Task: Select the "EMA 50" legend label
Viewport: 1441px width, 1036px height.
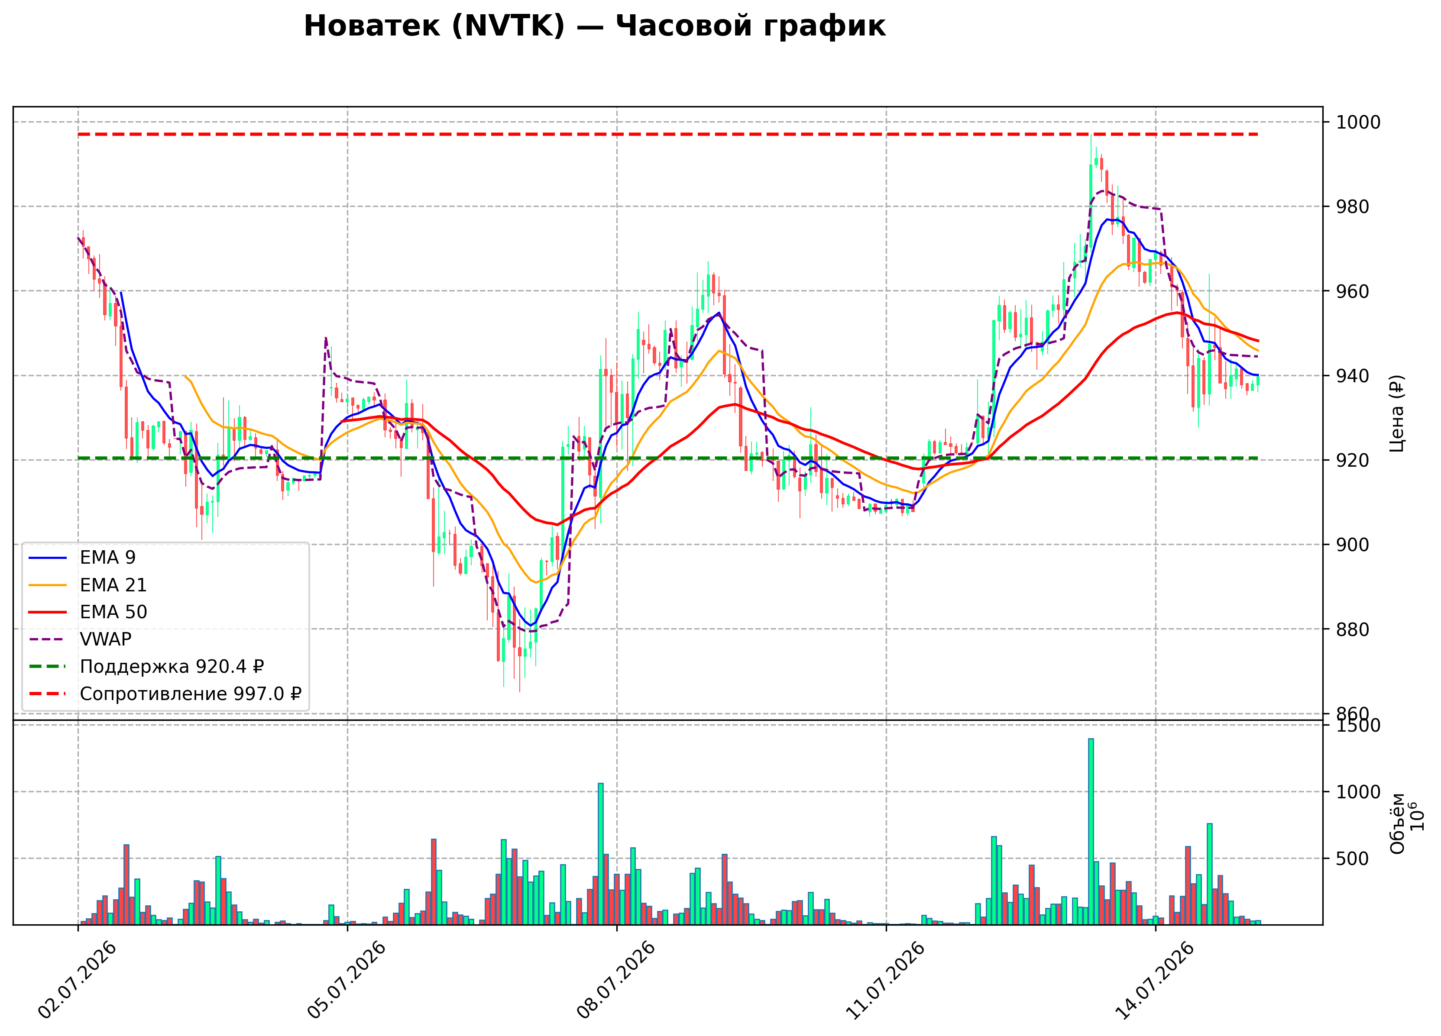Action: (x=113, y=612)
